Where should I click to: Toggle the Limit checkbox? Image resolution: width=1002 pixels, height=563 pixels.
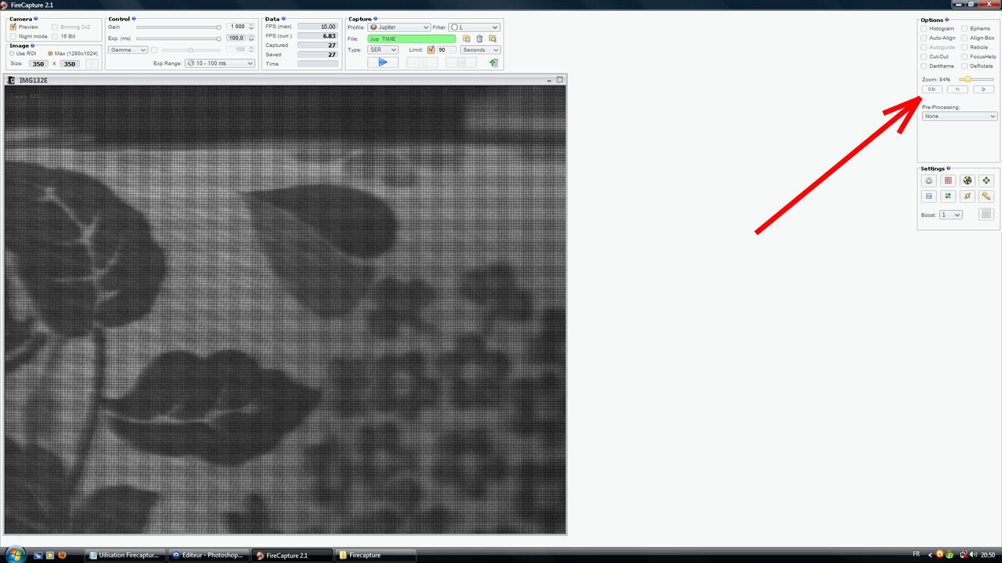[431, 50]
